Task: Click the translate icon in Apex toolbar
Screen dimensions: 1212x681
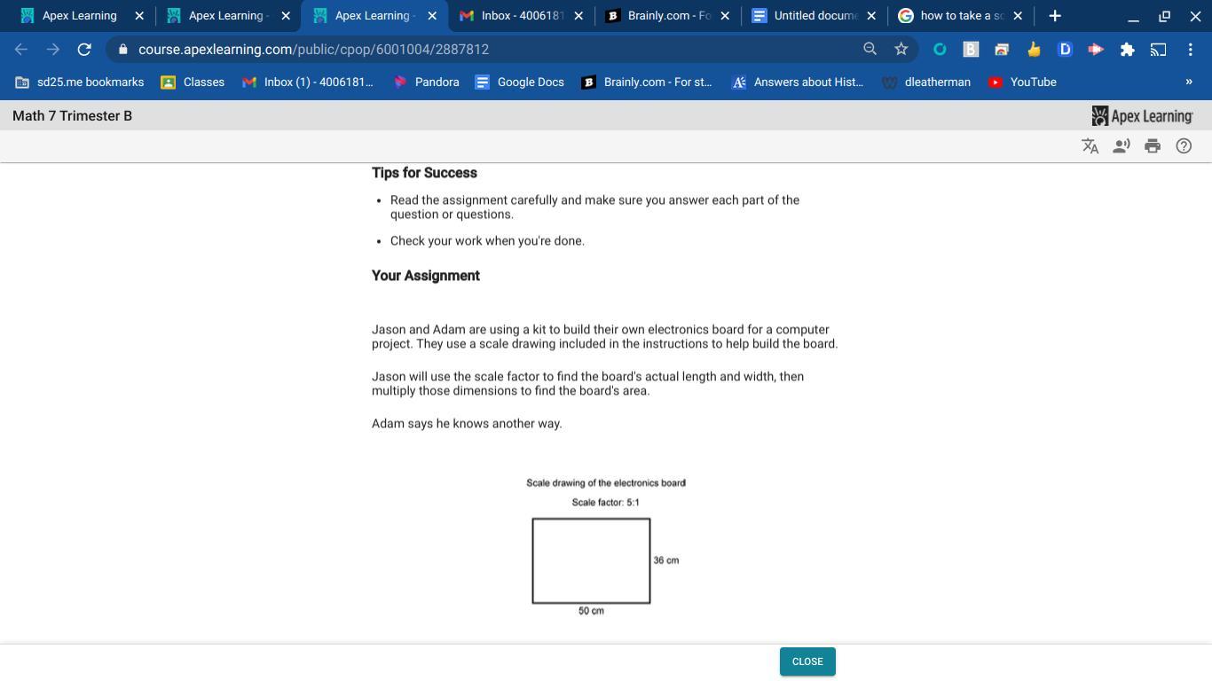Action: pyautogui.click(x=1090, y=146)
